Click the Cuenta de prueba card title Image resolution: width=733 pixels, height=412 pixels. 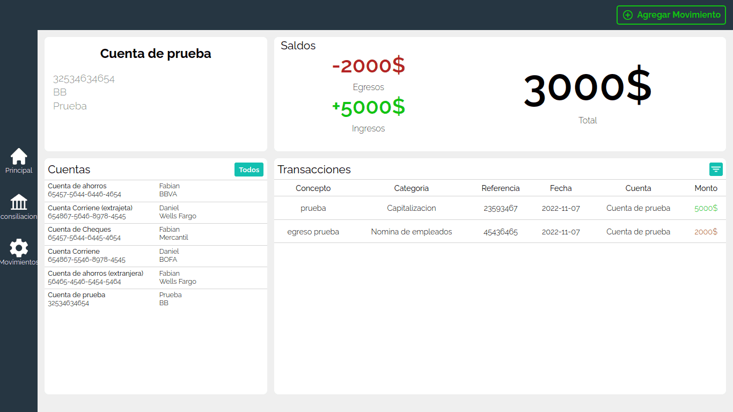[x=156, y=54]
